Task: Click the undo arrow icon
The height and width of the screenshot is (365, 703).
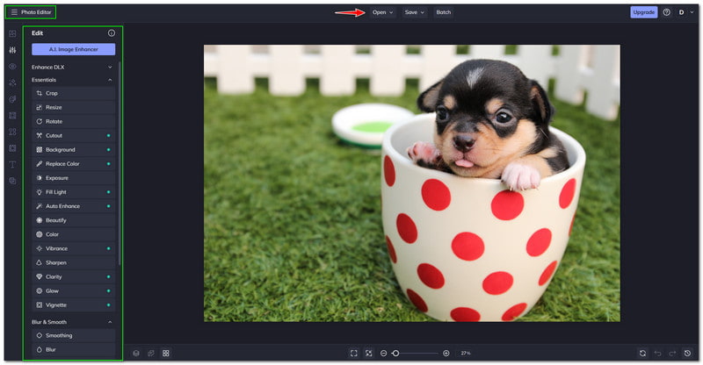Action: (x=657, y=354)
